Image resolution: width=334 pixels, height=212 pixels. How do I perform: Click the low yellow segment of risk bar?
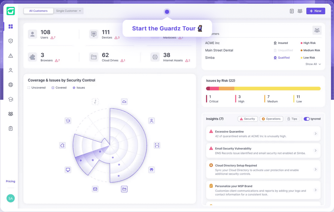click(277, 89)
